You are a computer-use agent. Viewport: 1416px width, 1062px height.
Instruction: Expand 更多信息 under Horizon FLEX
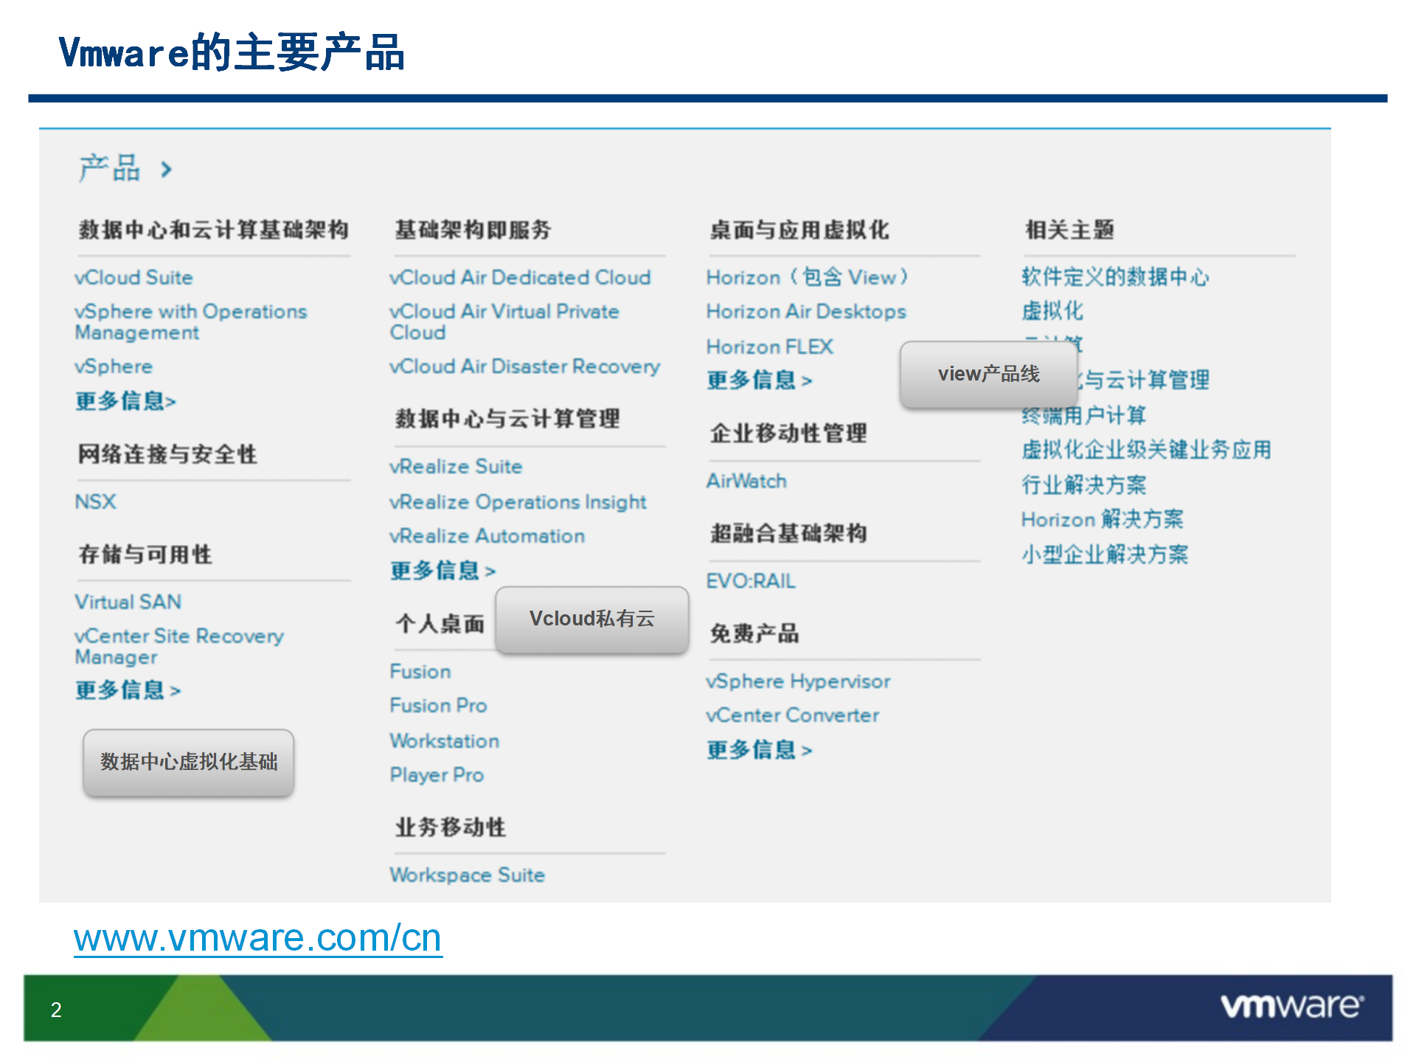[x=759, y=380]
